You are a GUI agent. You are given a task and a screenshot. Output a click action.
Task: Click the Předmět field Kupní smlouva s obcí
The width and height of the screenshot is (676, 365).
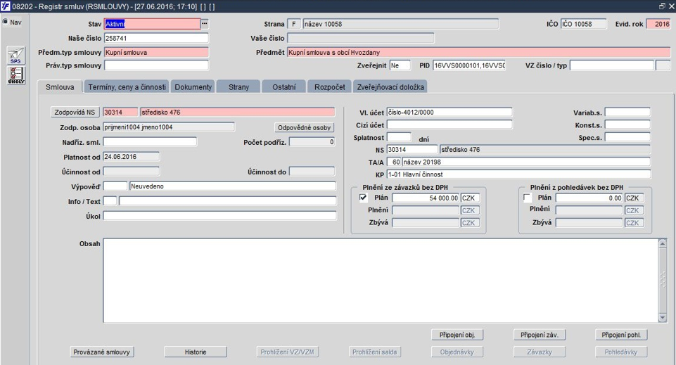(478, 53)
